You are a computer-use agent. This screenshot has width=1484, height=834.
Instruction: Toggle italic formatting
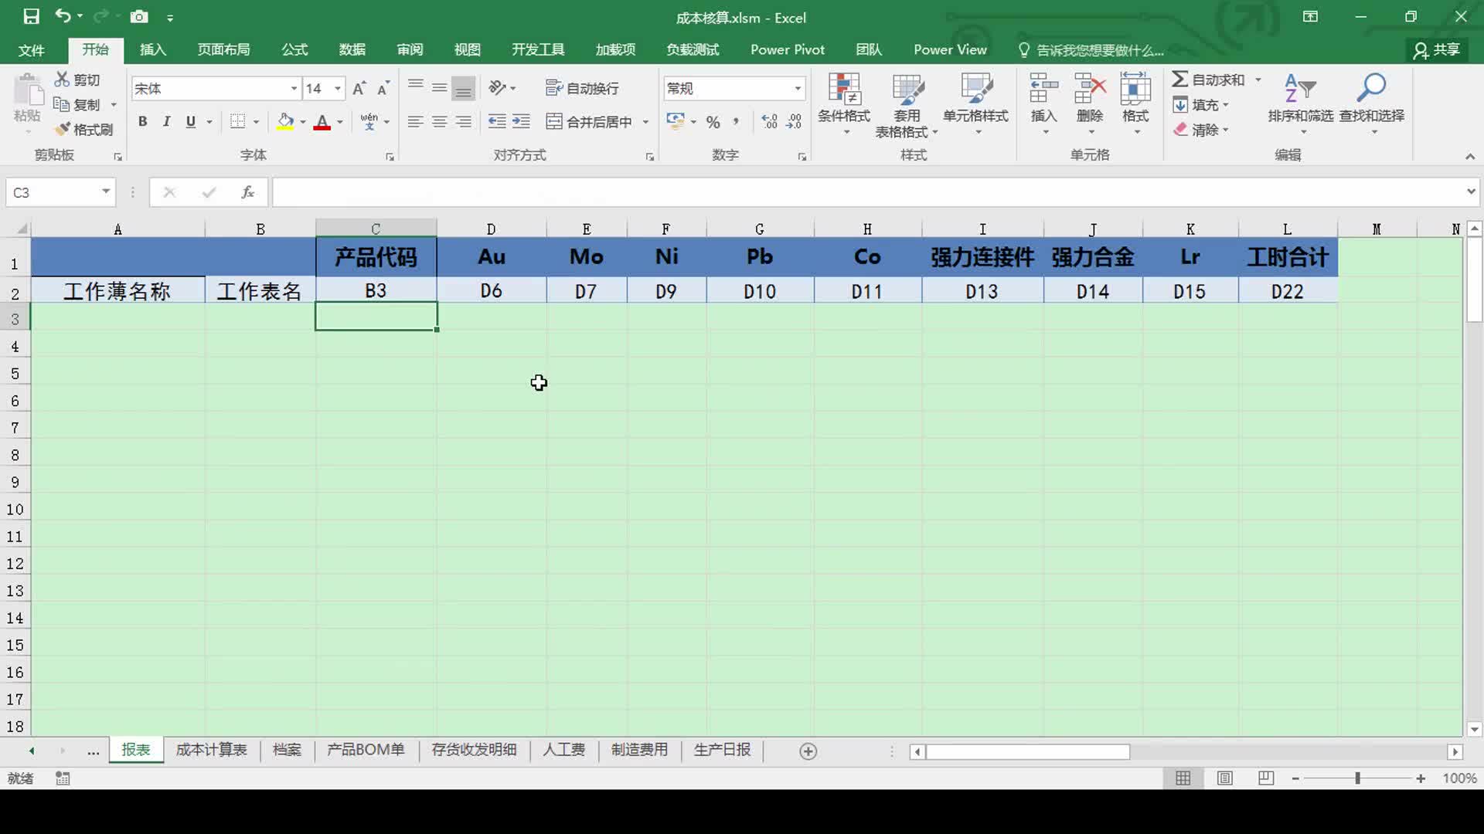[166, 122]
